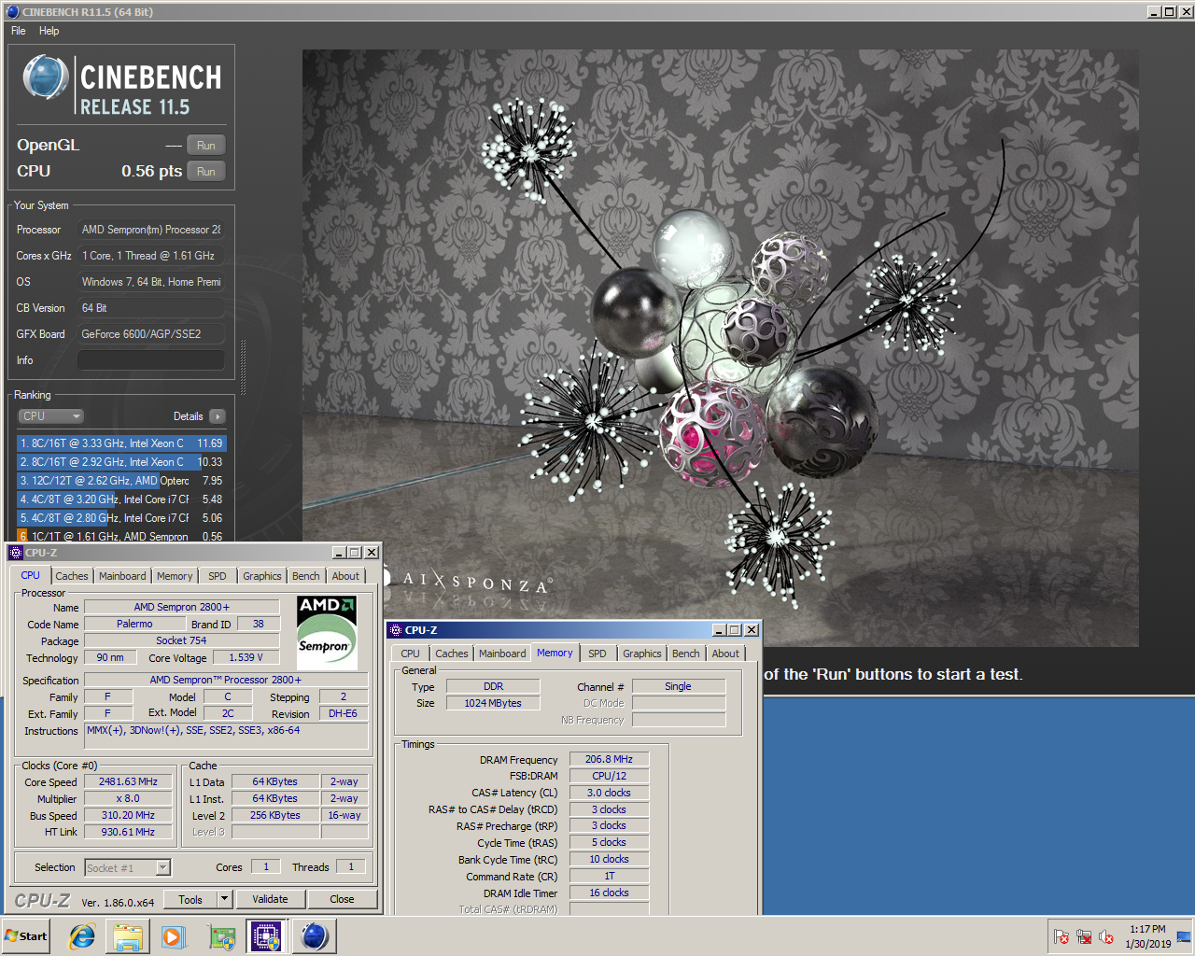Click the Info input field in Cinebench
This screenshot has height=956, width=1195.
[x=151, y=360]
